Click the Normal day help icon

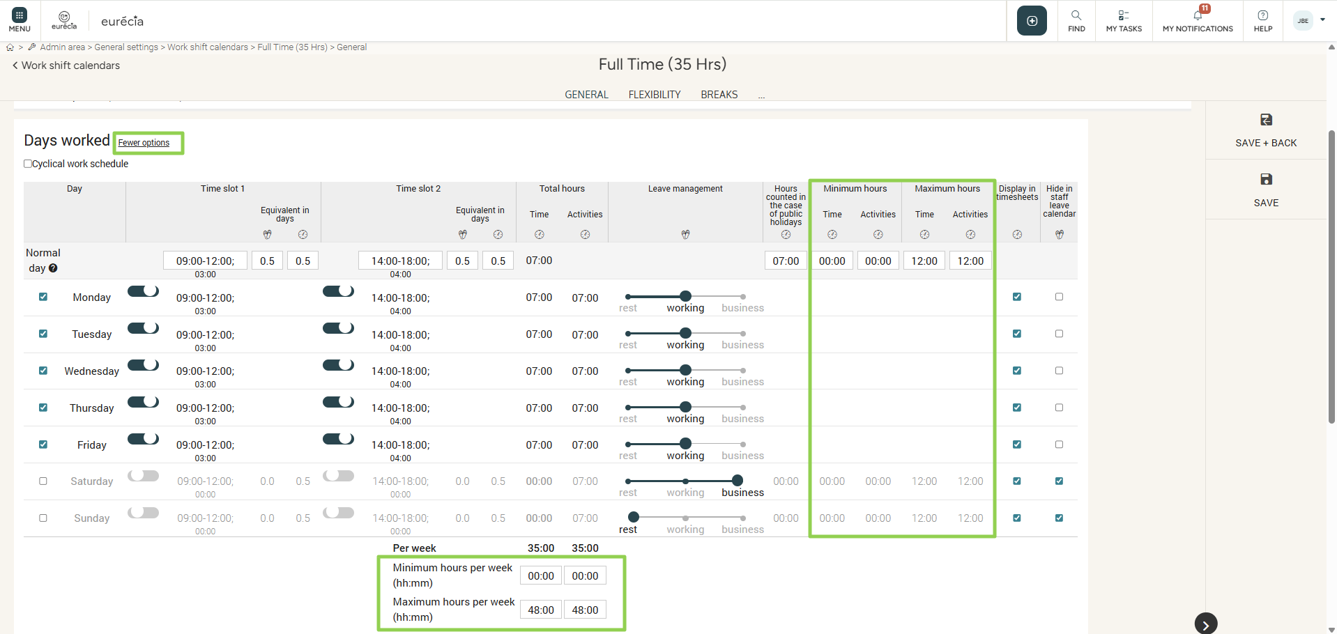point(53,268)
